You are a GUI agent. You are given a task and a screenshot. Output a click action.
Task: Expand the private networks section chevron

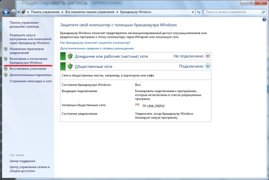click(208, 56)
